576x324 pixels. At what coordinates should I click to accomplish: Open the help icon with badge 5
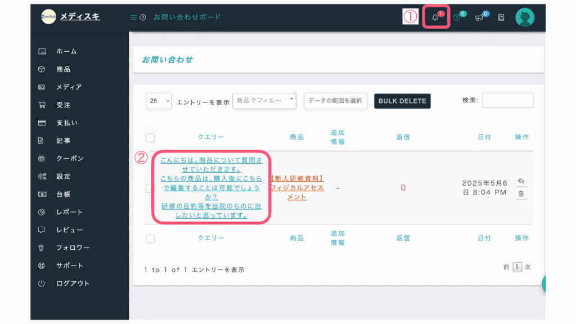(x=457, y=17)
